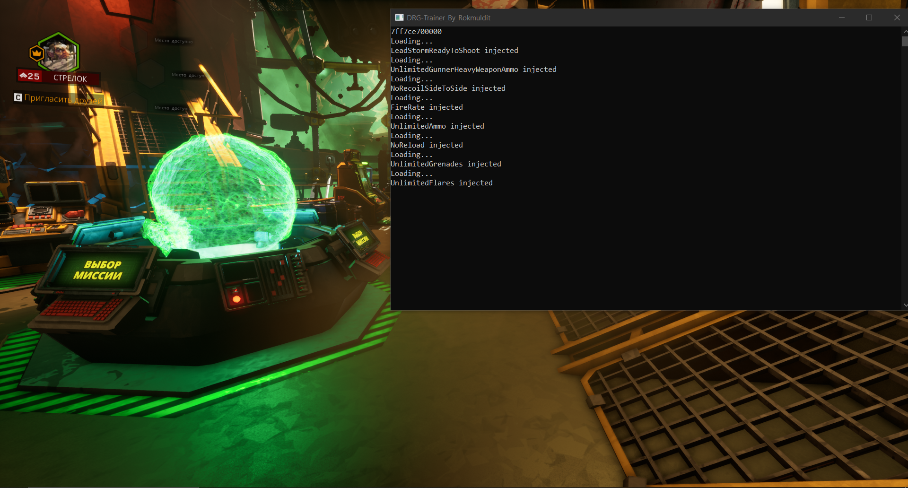
Task: Click the gold crown host badge
Action: click(x=37, y=53)
